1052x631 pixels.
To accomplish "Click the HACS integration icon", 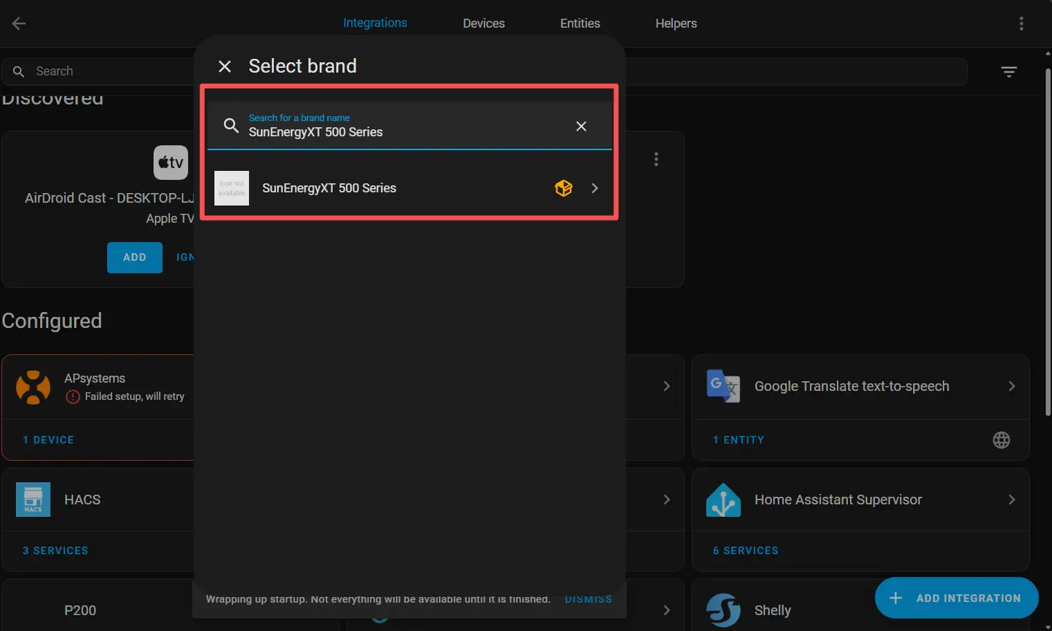I will pyautogui.click(x=33, y=500).
